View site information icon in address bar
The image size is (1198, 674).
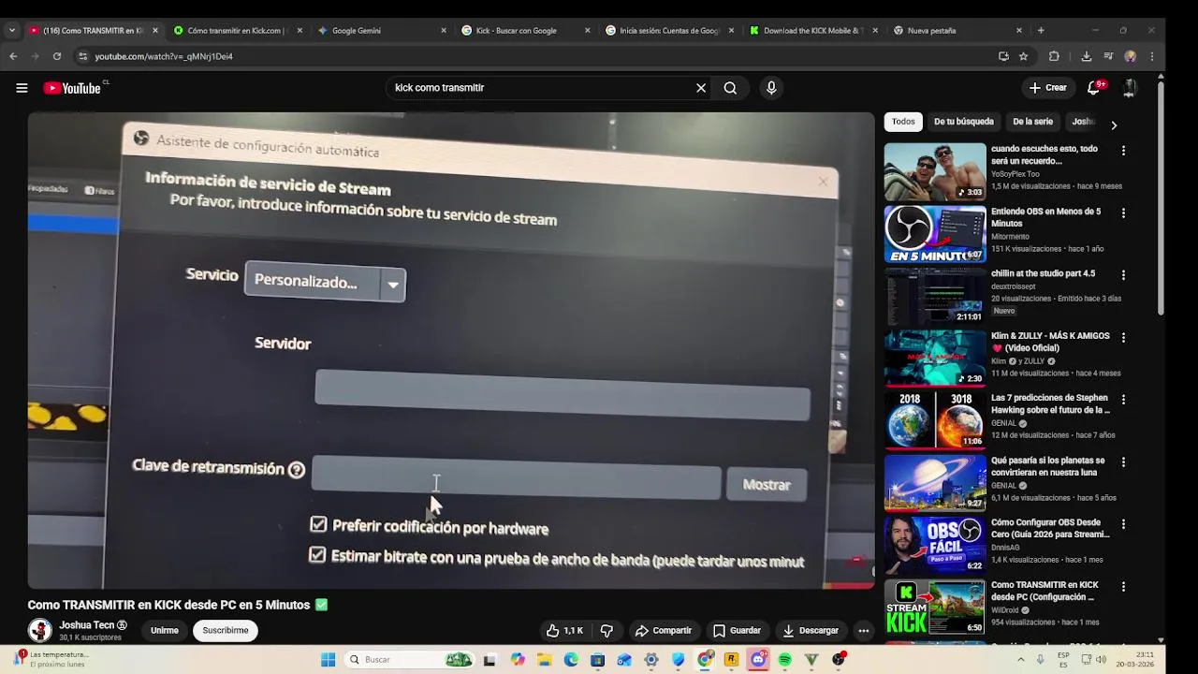[x=82, y=56]
